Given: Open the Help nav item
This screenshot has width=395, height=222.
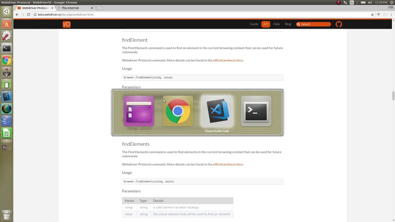Looking at the screenshot, I should [276, 24].
